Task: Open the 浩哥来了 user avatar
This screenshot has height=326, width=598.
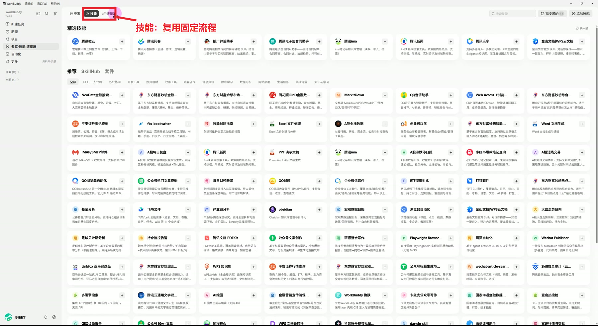Action: [8, 317]
